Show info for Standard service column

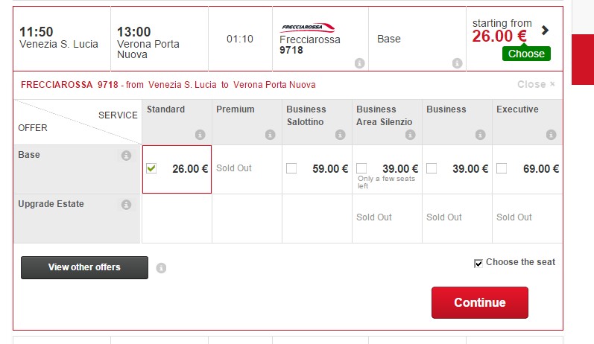200,134
